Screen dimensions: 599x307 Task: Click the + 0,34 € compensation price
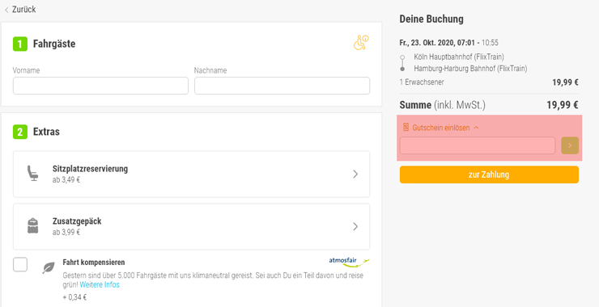74,297
